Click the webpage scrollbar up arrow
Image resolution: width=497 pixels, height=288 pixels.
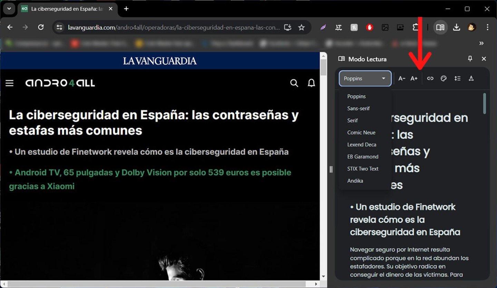tap(323, 55)
